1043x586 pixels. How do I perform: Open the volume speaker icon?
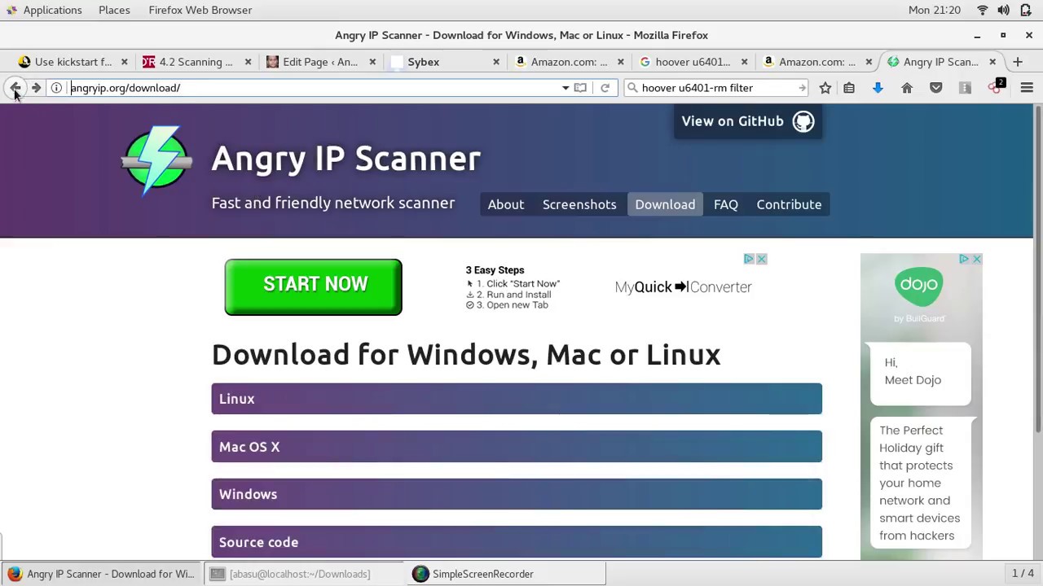pos(1003,10)
